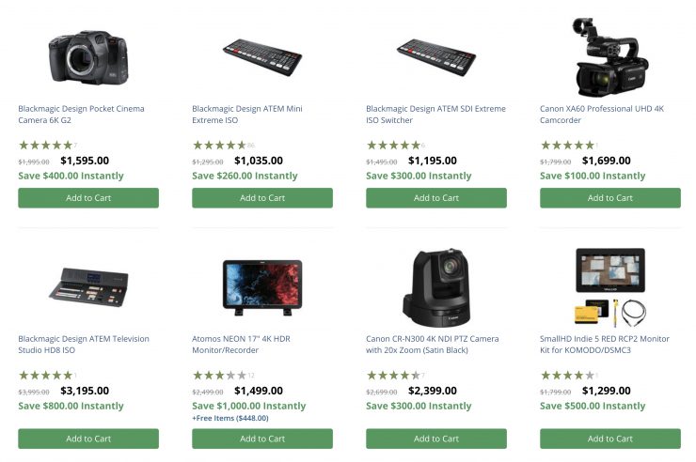Add the Canon XA60 camcorder to cart
Screen dimensions: 696x462
(x=609, y=198)
